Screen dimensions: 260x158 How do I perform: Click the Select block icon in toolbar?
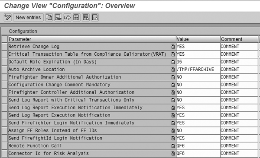86,17
